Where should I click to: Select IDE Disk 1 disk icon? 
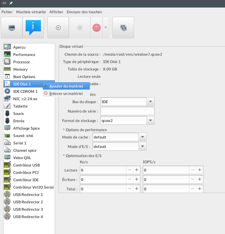point(7,84)
